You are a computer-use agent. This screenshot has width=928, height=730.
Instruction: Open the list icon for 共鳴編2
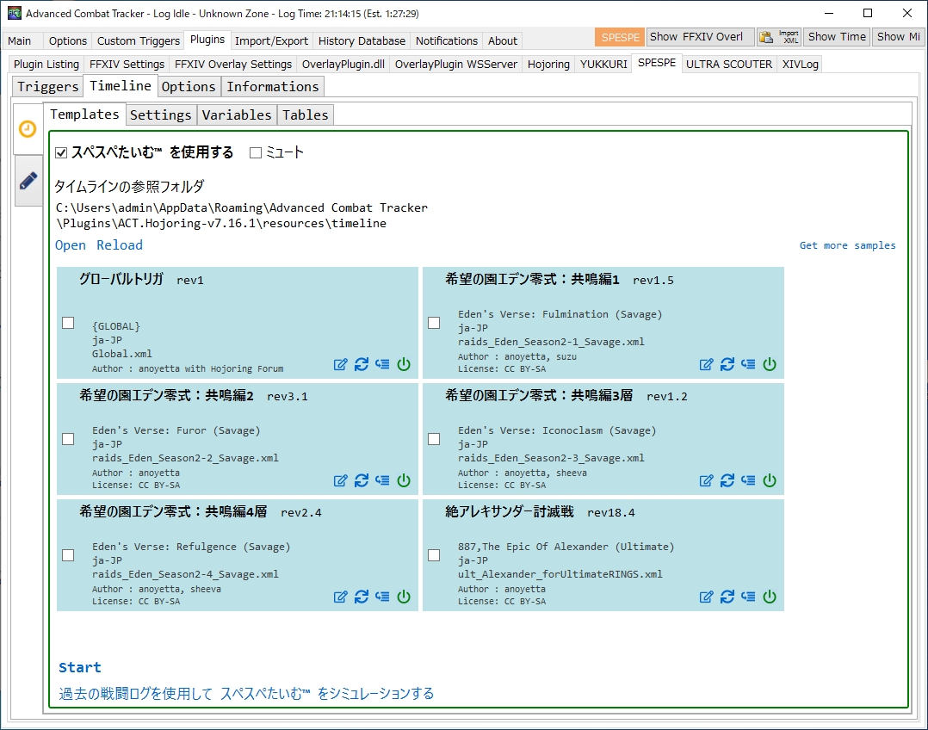point(382,480)
